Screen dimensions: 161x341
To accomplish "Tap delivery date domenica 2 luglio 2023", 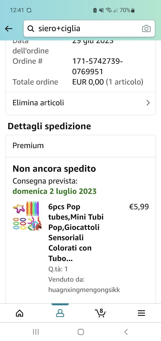I will point(54,191).
